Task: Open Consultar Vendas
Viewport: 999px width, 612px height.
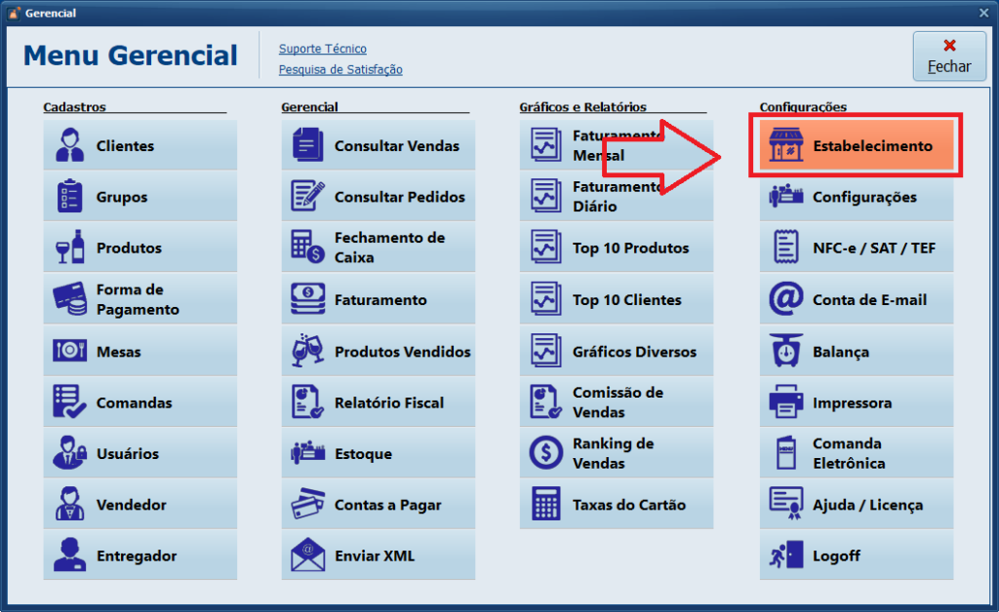Action: click(x=379, y=146)
